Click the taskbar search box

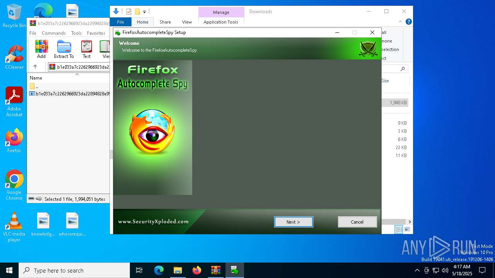tap(74, 270)
